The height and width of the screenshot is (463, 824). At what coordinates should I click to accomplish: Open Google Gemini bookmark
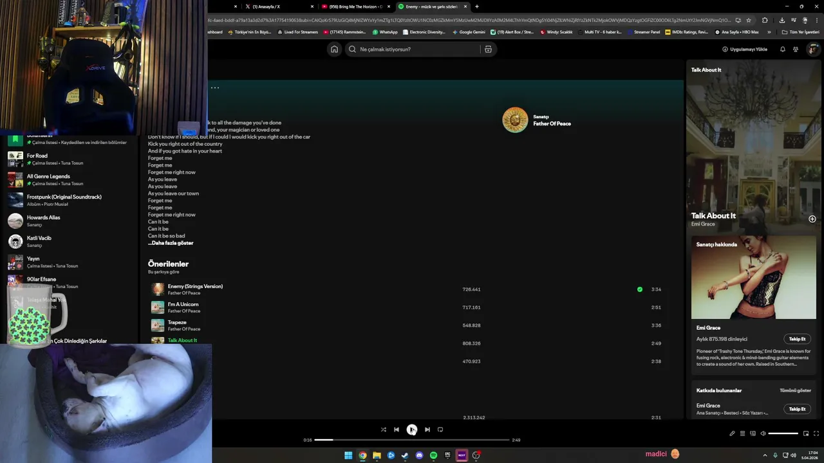[x=469, y=32]
